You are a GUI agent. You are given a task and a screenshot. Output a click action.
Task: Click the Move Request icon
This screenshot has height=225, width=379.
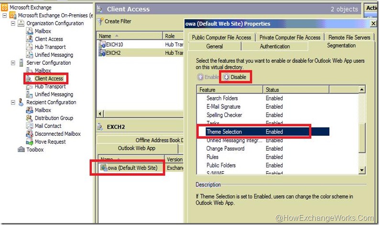click(30, 142)
